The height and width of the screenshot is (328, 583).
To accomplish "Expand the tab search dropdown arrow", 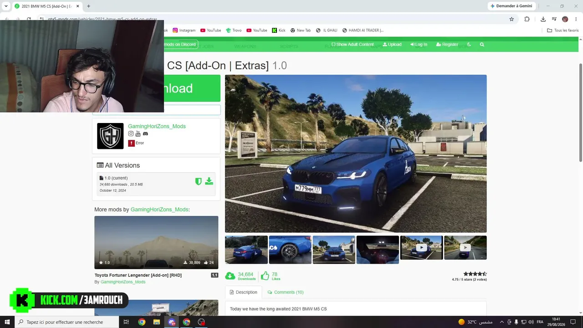I will point(6,6).
